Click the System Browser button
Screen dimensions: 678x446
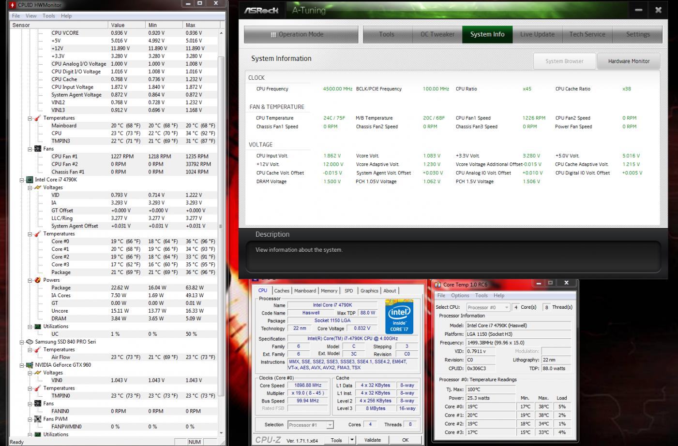[x=564, y=61]
